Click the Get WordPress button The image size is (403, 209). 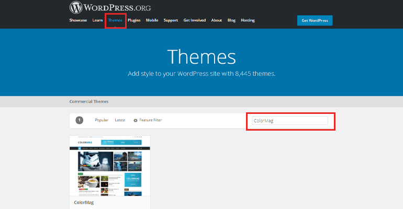[x=315, y=20]
